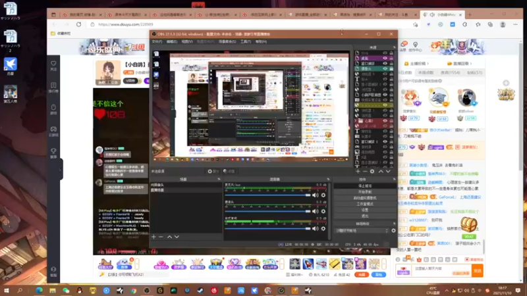527x296 pixels.
Task: Toggle visibility of the 窗口捕获 2 source
Action: (x=385, y=141)
